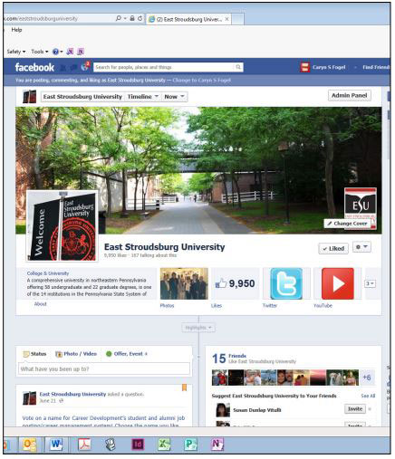This screenshot has width=395, height=459.
Task: Click the lock icon in the address bar
Action: pyautogui.click(x=132, y=18)
